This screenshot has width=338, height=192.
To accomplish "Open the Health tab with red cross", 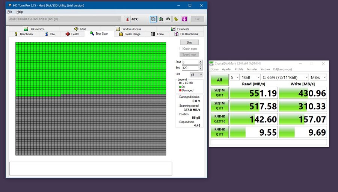I will 72,34.
